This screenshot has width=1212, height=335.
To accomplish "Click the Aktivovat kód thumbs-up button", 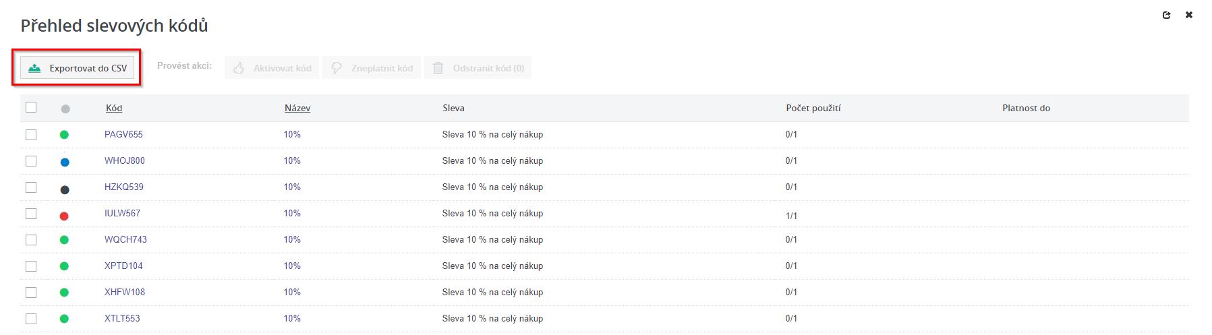I will pyautogui.click(x=272, y=68).
